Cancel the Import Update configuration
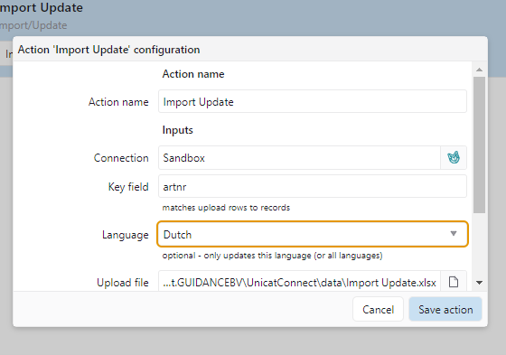This screenshot has width=506, height=355. [378, 309]
